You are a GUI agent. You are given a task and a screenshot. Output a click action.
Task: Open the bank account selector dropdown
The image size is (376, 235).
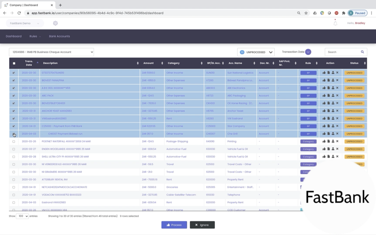tap(51, 52)
